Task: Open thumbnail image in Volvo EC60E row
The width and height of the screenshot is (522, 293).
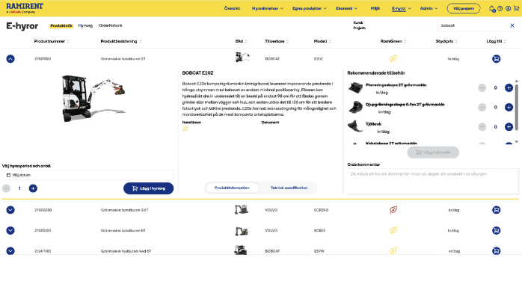Action: pos(242,230)
